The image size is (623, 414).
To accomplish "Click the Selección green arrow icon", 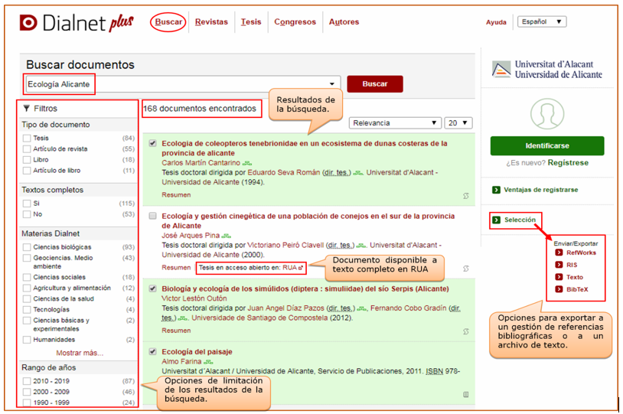I will click(497, 220).
